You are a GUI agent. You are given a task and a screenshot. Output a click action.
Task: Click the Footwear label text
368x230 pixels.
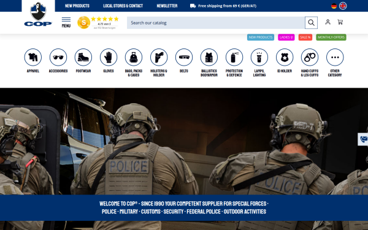pyautogui.click(x=83, y=71)
